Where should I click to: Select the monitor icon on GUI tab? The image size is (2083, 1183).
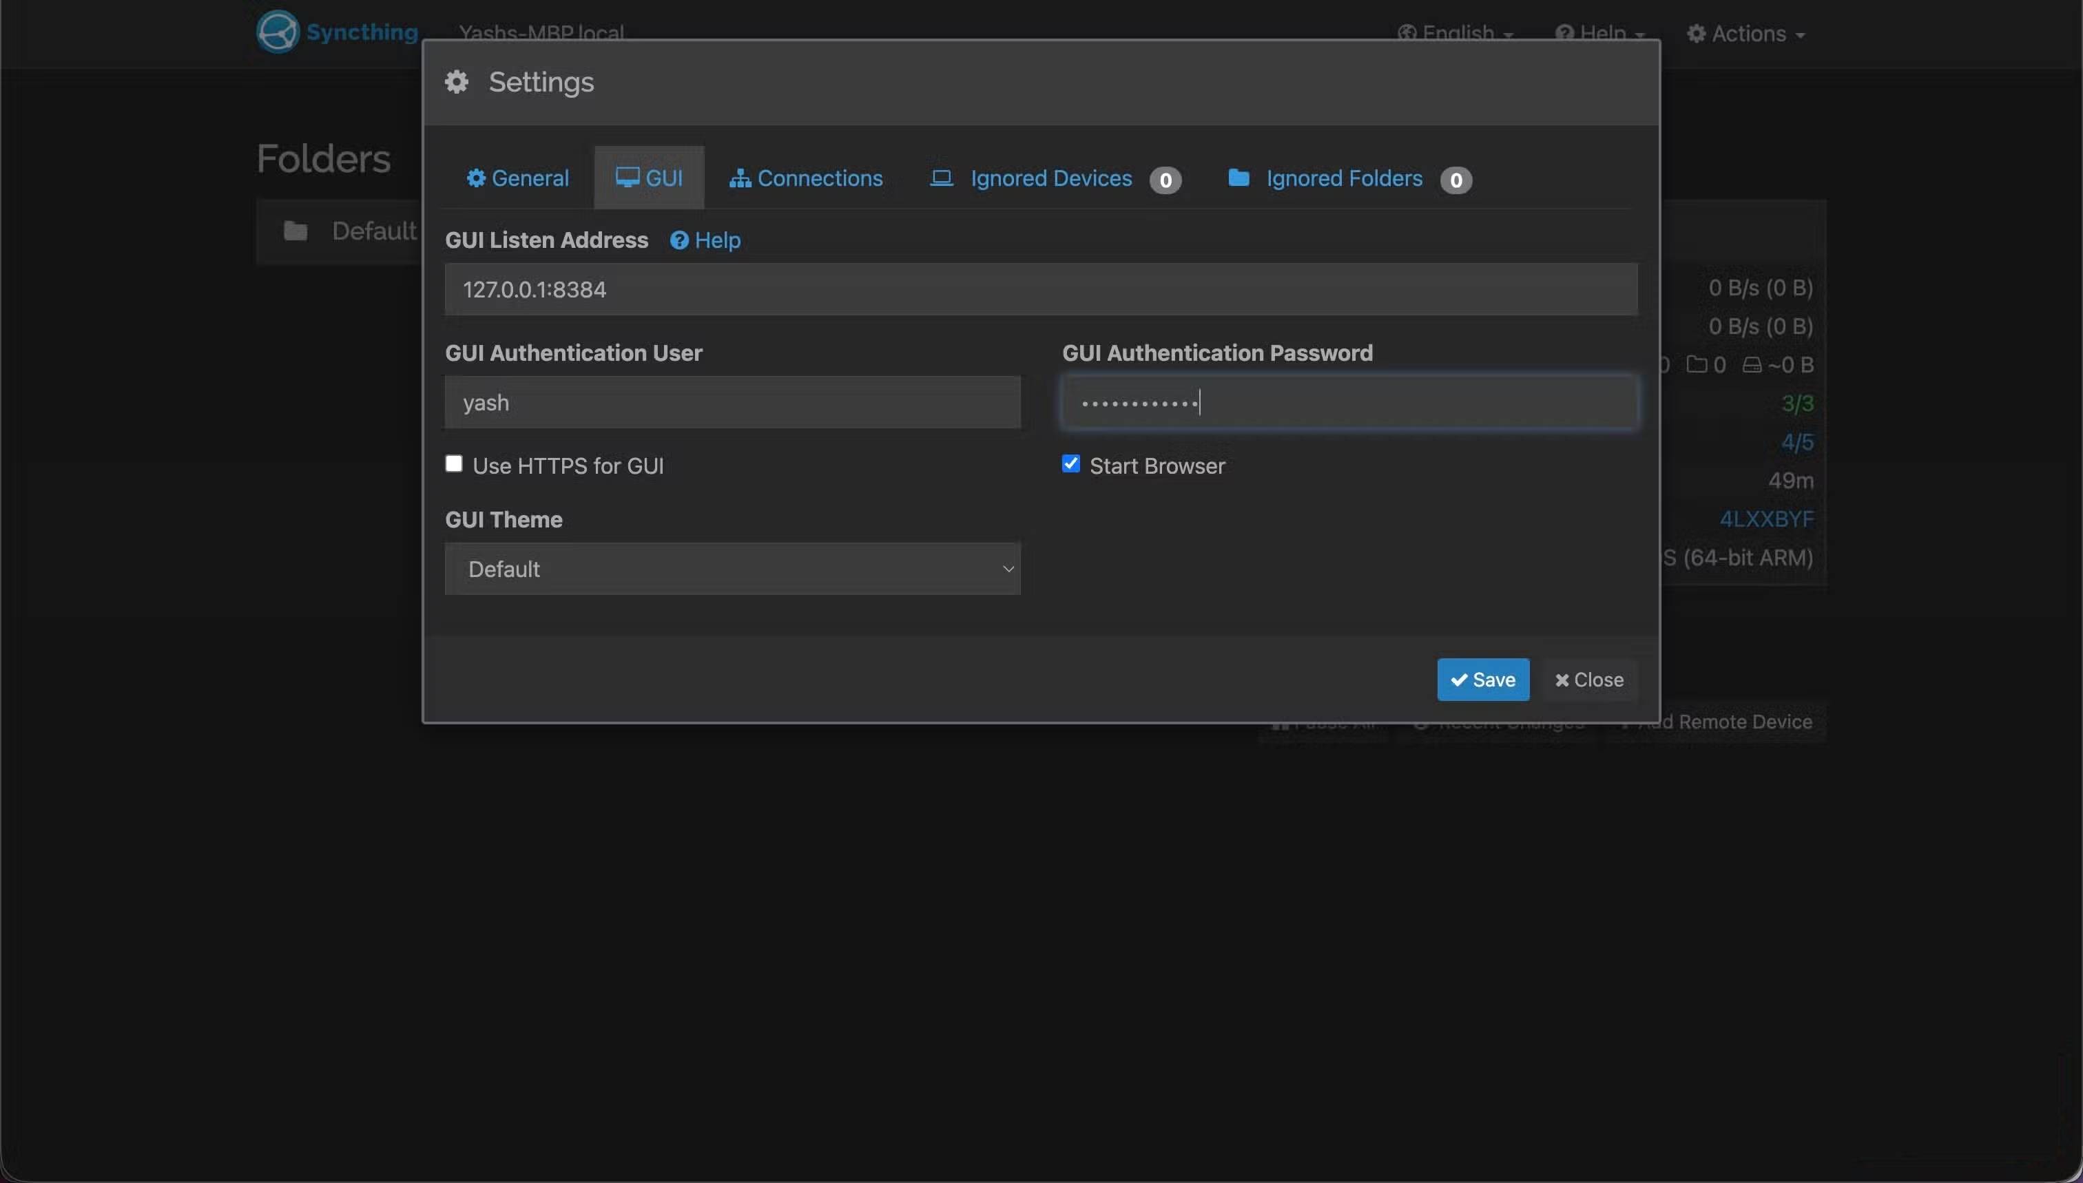point(627,176)
